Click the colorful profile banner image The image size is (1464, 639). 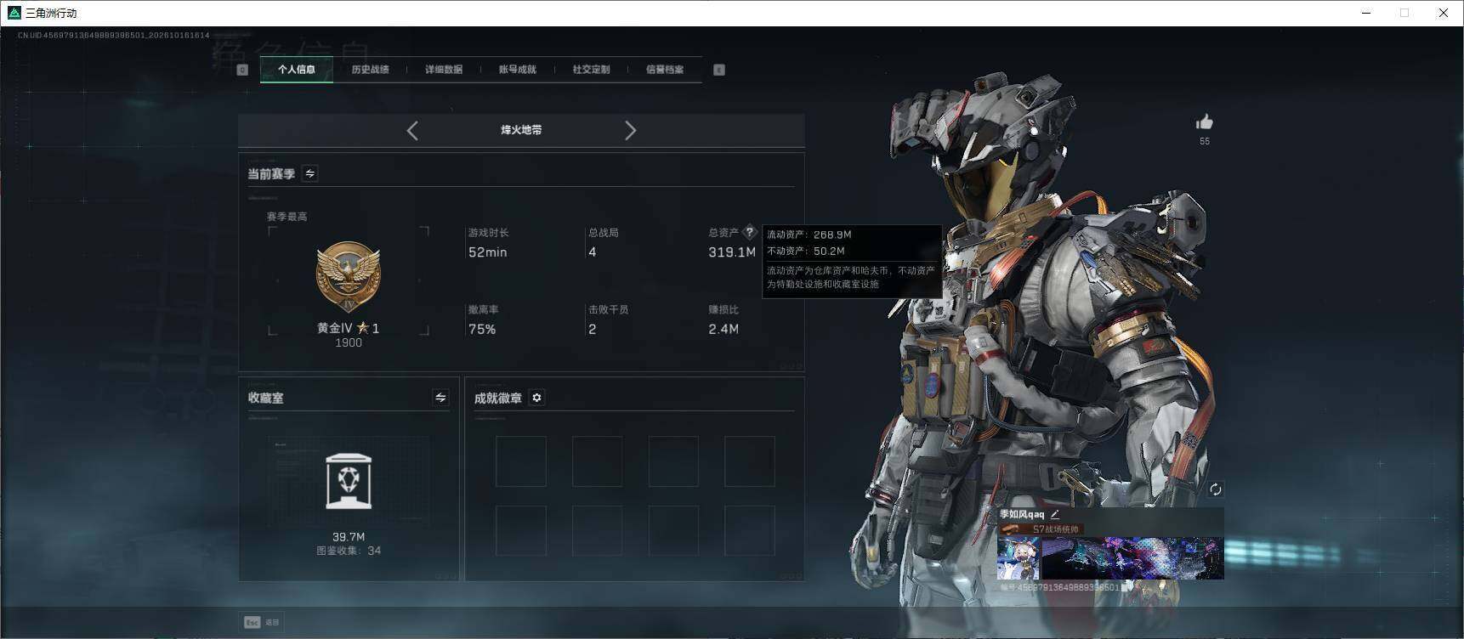click(x=1132, y=557)
